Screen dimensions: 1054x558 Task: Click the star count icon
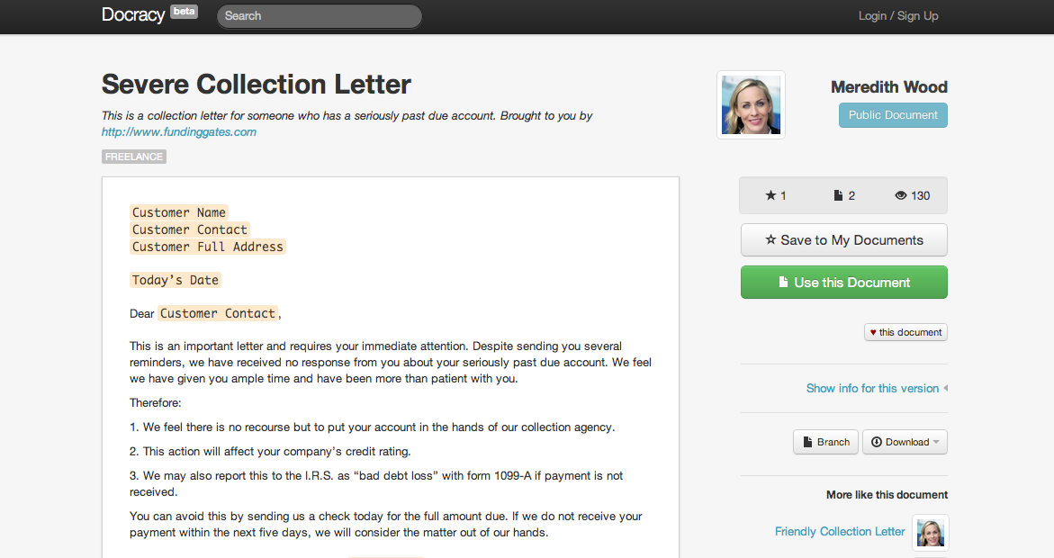coord(770,195)
